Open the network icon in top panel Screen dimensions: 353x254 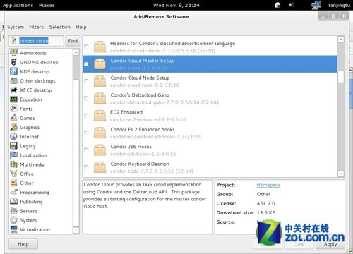pyautogui.click(x=316, y=5)
